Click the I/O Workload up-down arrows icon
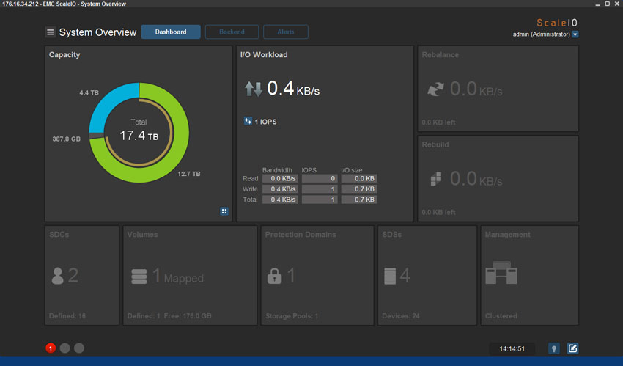 tap(253, 89)
